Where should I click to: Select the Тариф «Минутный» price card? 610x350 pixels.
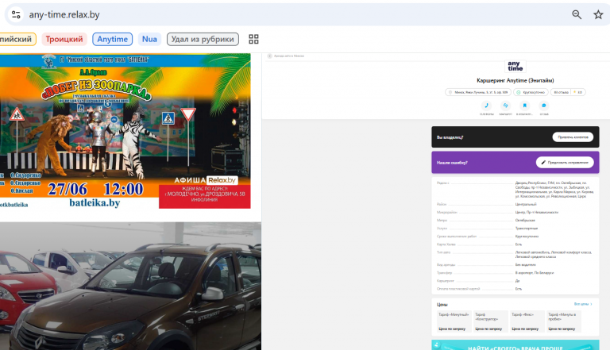(x=454, y=321)
